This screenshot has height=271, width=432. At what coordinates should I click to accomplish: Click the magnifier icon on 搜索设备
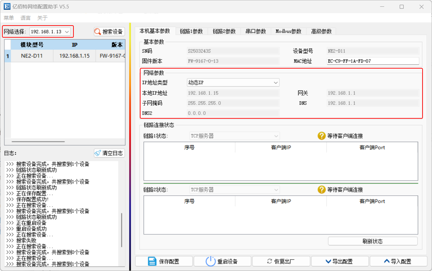(98, 32)
